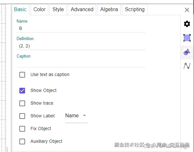Select the circle and triangle objects icon
The image size is (194, 152).
pyautogui.click(x=187, y=52)
